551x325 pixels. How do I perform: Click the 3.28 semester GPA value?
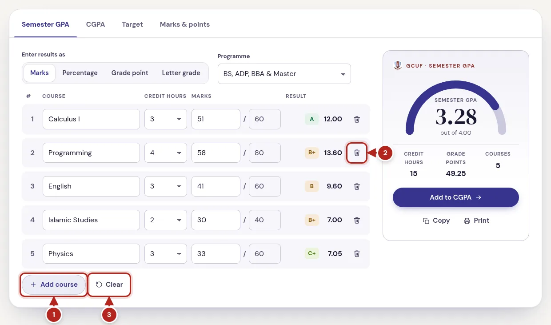pos(456,117)
